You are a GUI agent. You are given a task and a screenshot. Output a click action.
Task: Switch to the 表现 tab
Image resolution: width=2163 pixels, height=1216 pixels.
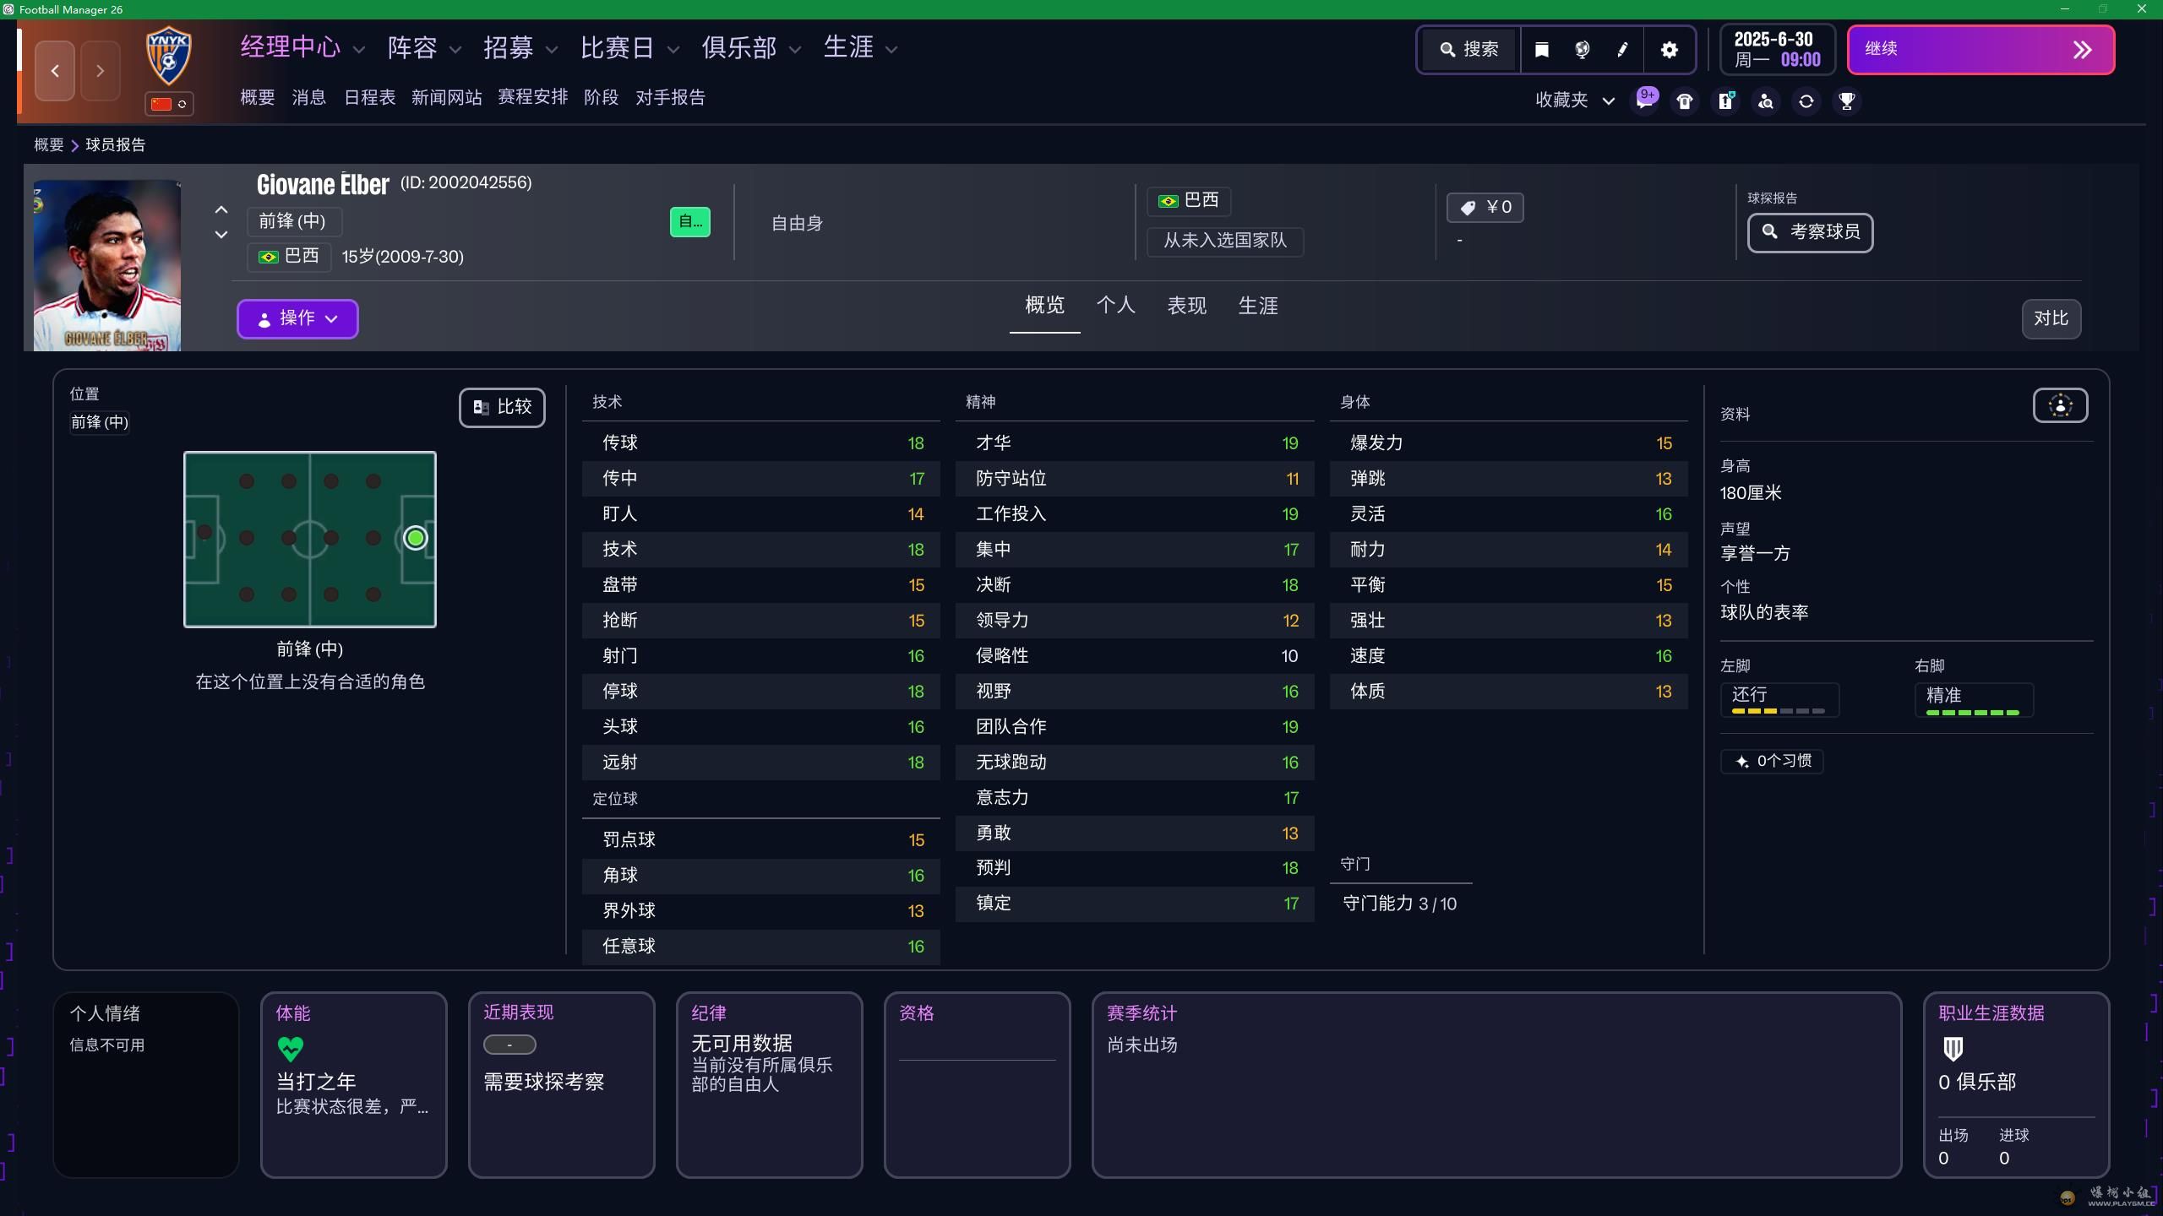pyautogui.click(x=1186, y=306)
